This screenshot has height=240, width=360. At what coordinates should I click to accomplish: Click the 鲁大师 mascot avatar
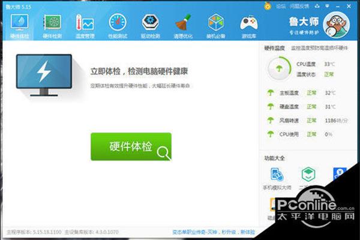[x=337, y=25]
